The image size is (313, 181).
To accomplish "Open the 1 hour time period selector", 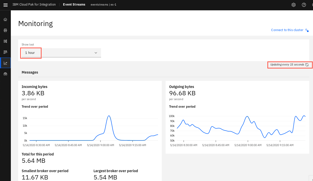I will pyautogui.click(x=61, y=53).
